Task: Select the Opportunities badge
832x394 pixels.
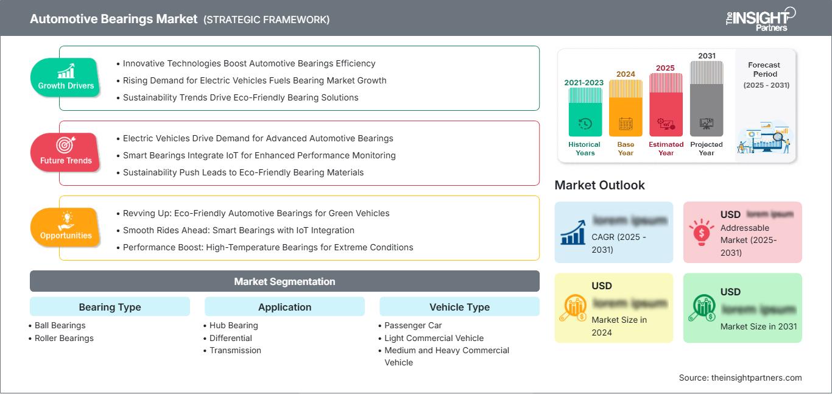Action: [x=66, y=227]
